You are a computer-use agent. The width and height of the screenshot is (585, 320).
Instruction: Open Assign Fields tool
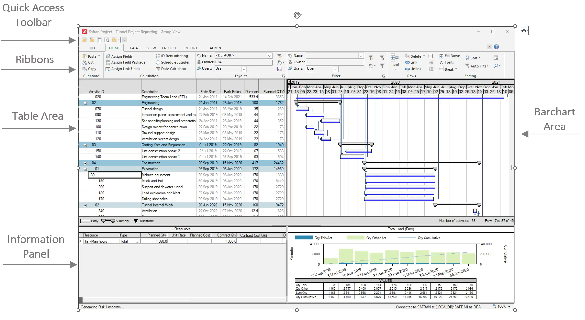coord(119,56)
